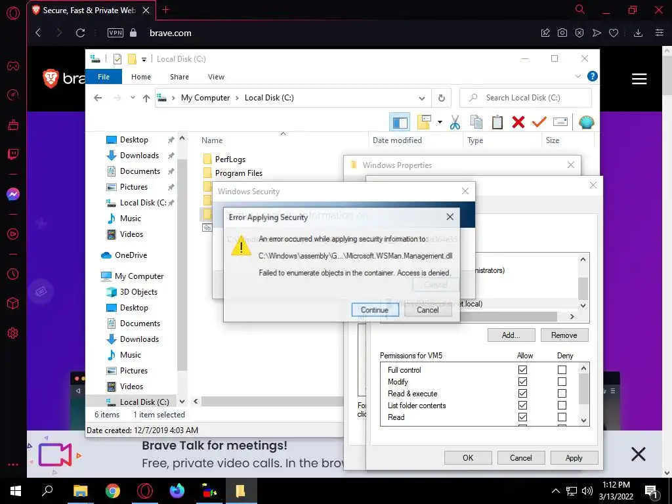Click the Search Local Disk (C:) box
672x504 pixels.
pyautogui.click(x=526, y=98)
